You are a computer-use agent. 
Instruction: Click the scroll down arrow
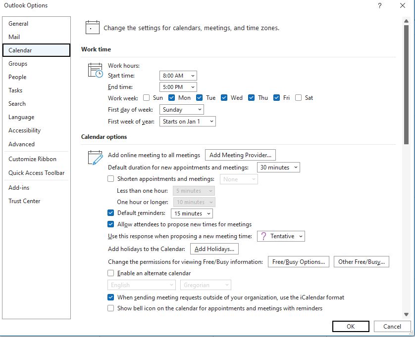coord(406,314)
